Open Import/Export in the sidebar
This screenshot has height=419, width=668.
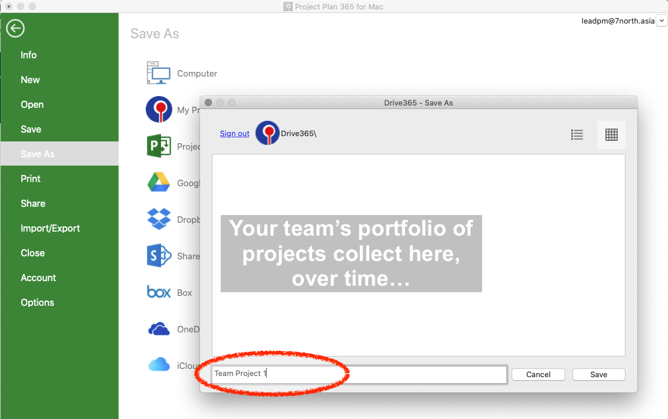coord(50,228)
